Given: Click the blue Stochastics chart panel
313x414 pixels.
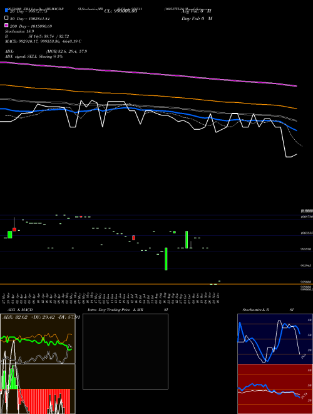Looking at the screenshot, I should [x=275, y=339].
